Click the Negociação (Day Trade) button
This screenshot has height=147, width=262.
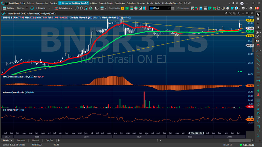pos(73,3)
